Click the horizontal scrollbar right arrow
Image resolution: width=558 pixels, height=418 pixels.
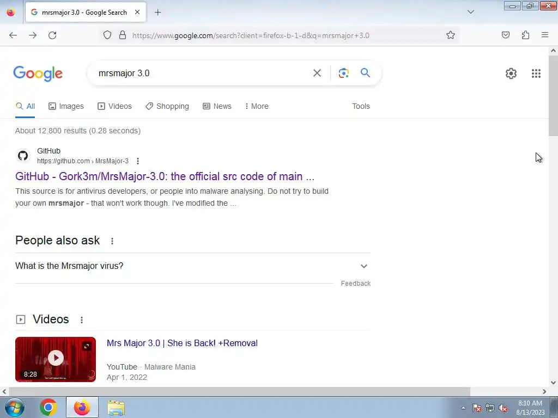pos(544,392)
